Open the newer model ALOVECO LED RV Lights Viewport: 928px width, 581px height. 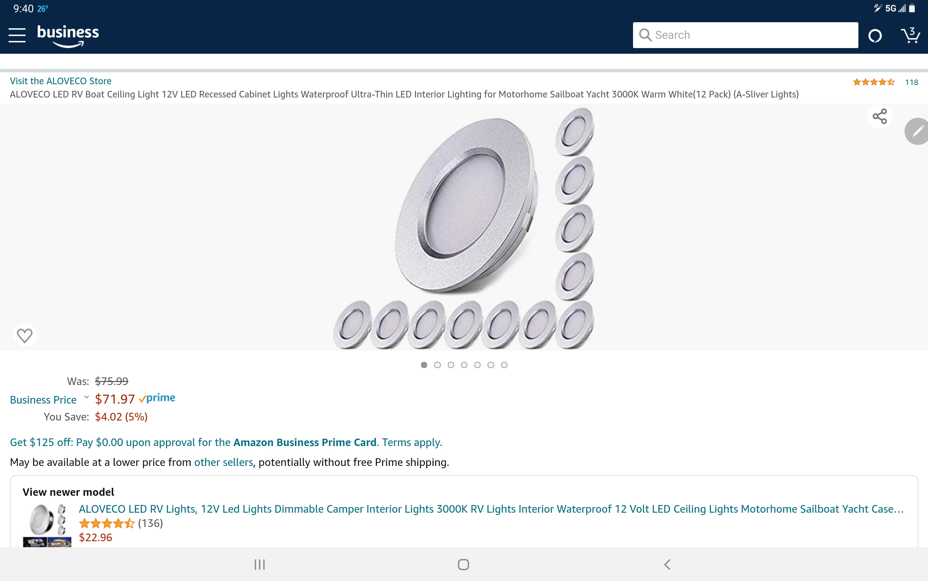[491, 509]
